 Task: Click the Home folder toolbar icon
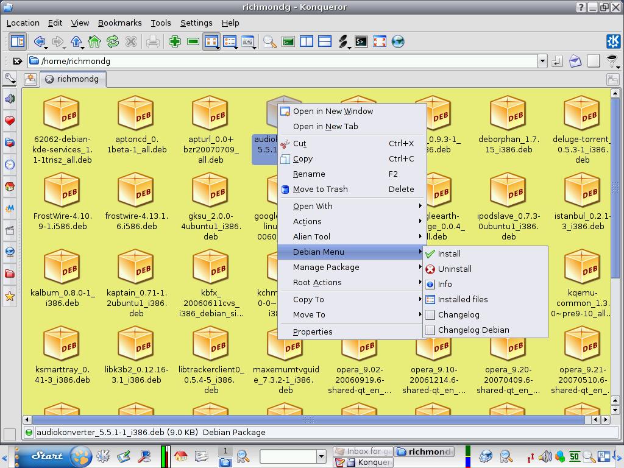(x=94, y=41)
